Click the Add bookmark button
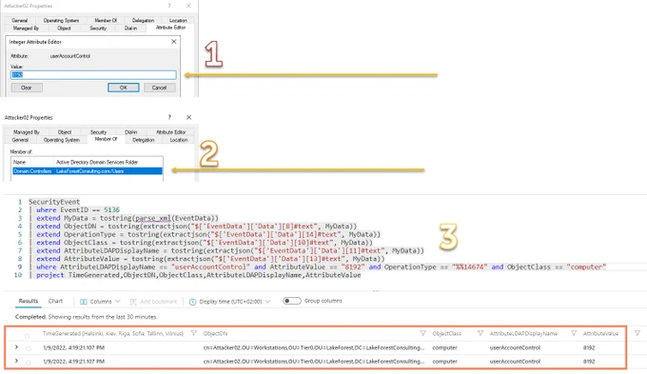647x374 pixels. pyautogui.click(x=153, y=302)
